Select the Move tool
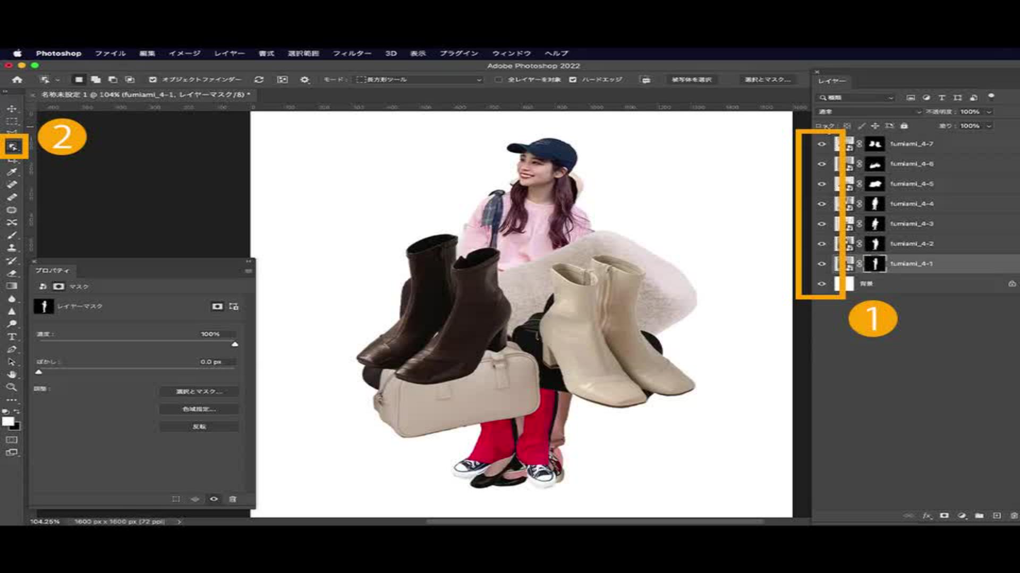 (12, 108)
